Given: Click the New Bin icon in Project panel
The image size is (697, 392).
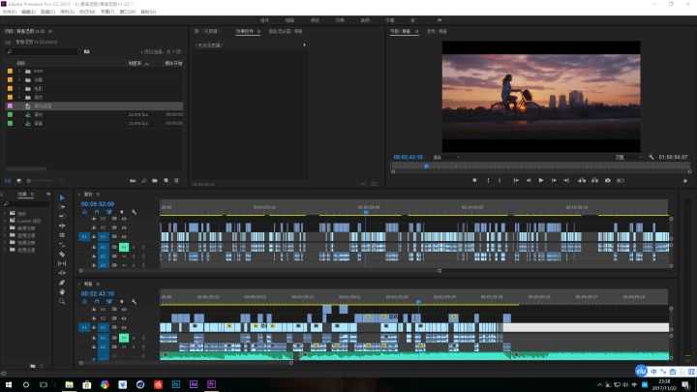Looking at the screenshot, I should point(155,180).
